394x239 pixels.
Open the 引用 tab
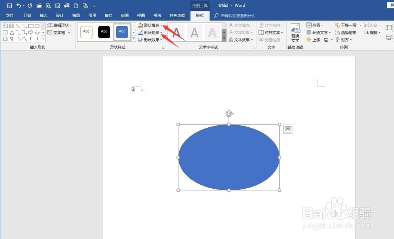coord(92,16)
